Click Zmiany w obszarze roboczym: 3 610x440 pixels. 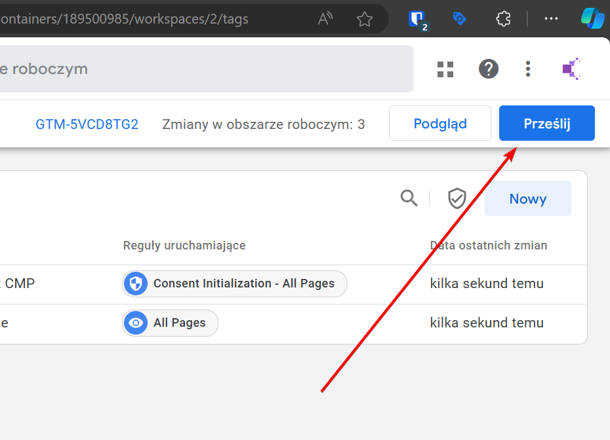[x=264, y=124]
